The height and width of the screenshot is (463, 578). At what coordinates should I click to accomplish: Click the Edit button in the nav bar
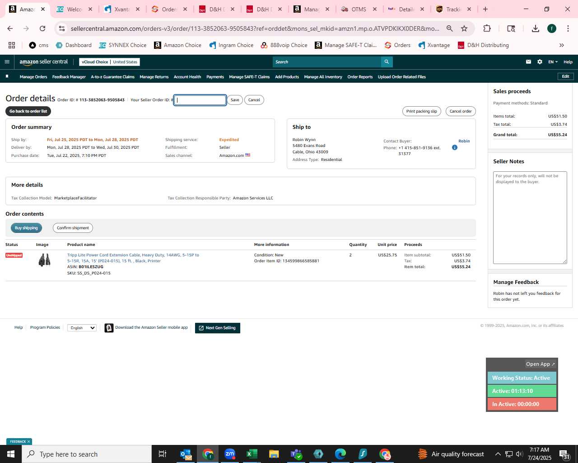[565, 76]
